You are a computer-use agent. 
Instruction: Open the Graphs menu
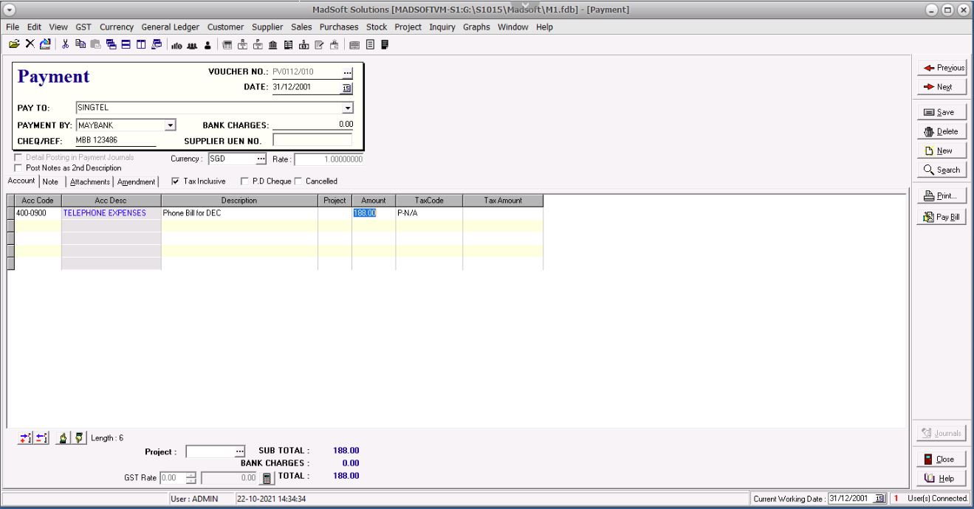[477, 27]
